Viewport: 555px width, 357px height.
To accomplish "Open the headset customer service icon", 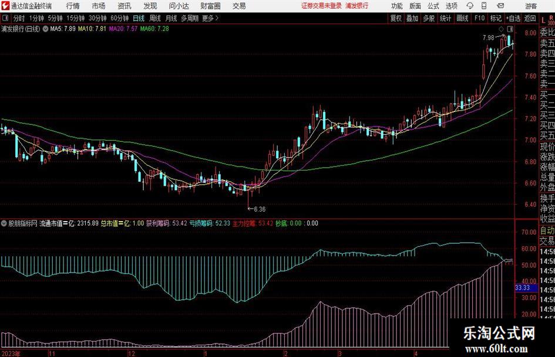I will (x=470, y=6).
